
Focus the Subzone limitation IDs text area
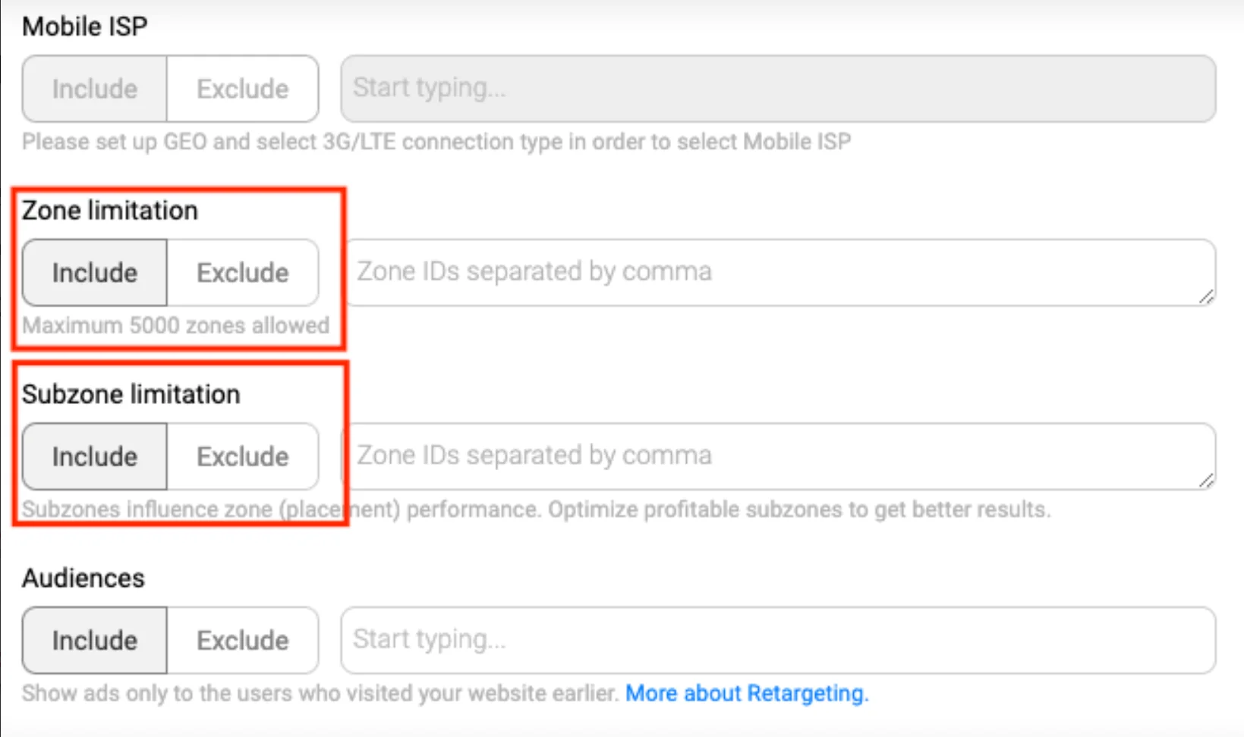coord(778,456)
